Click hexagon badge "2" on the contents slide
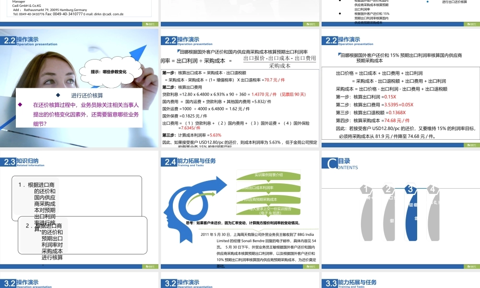Image resolution: width=480 pixels, height=288 pixels. 388,190
